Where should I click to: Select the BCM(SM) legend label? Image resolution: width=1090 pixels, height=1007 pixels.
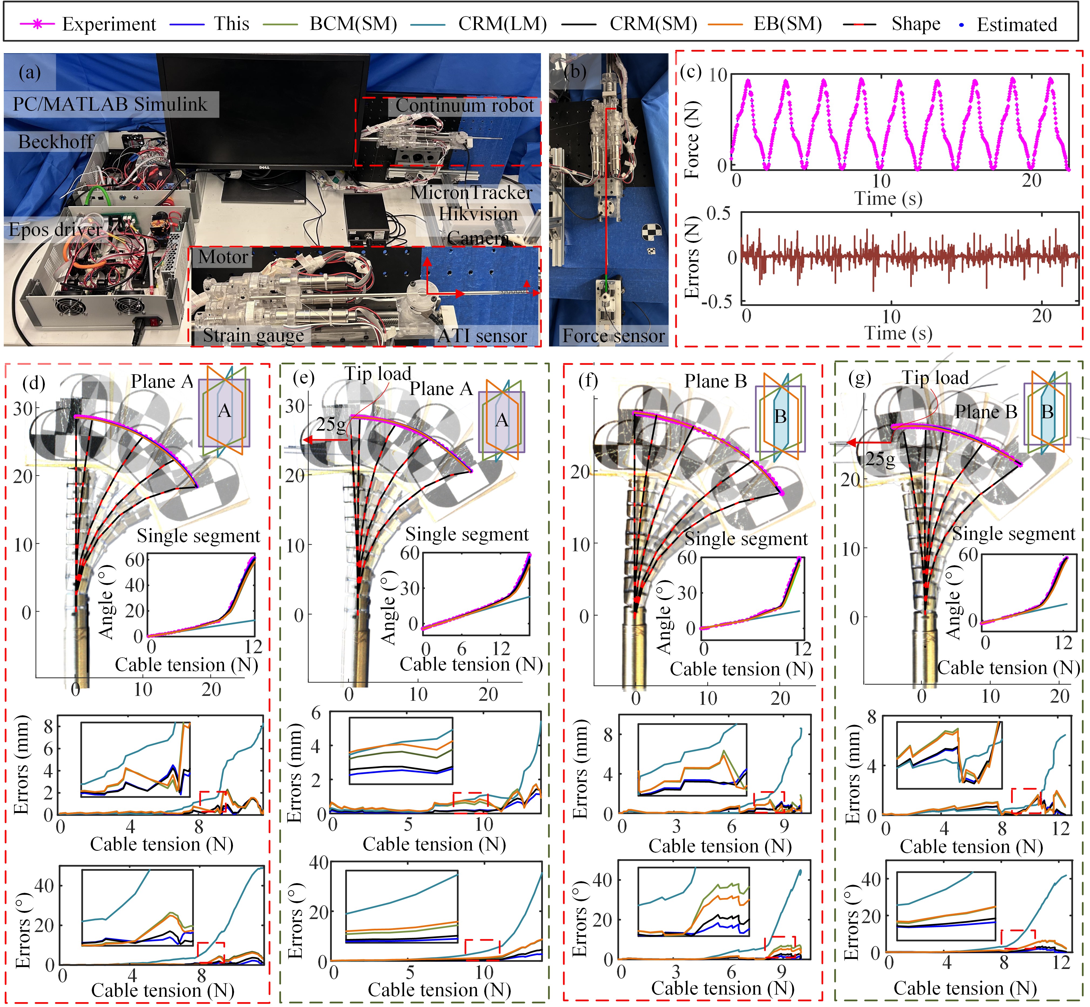(354, 24)
